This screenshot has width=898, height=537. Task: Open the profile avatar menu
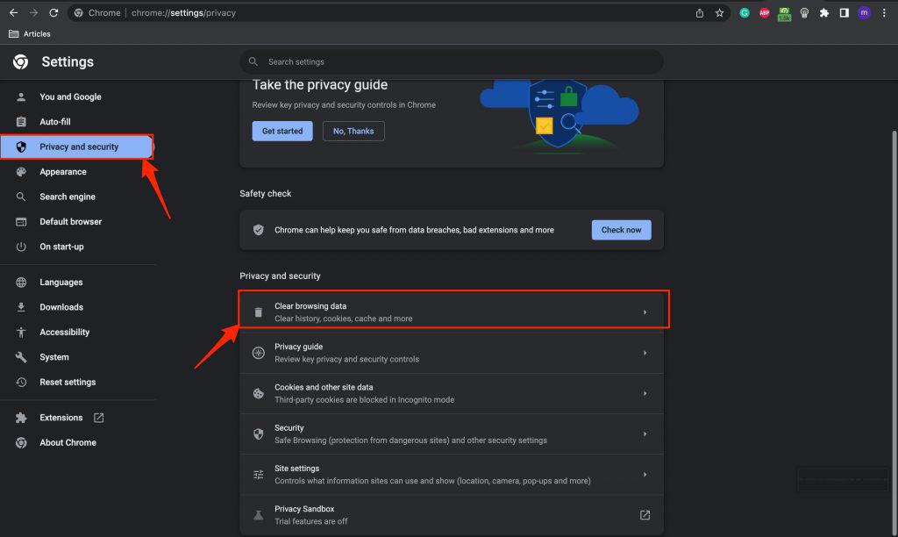(864, 12)
